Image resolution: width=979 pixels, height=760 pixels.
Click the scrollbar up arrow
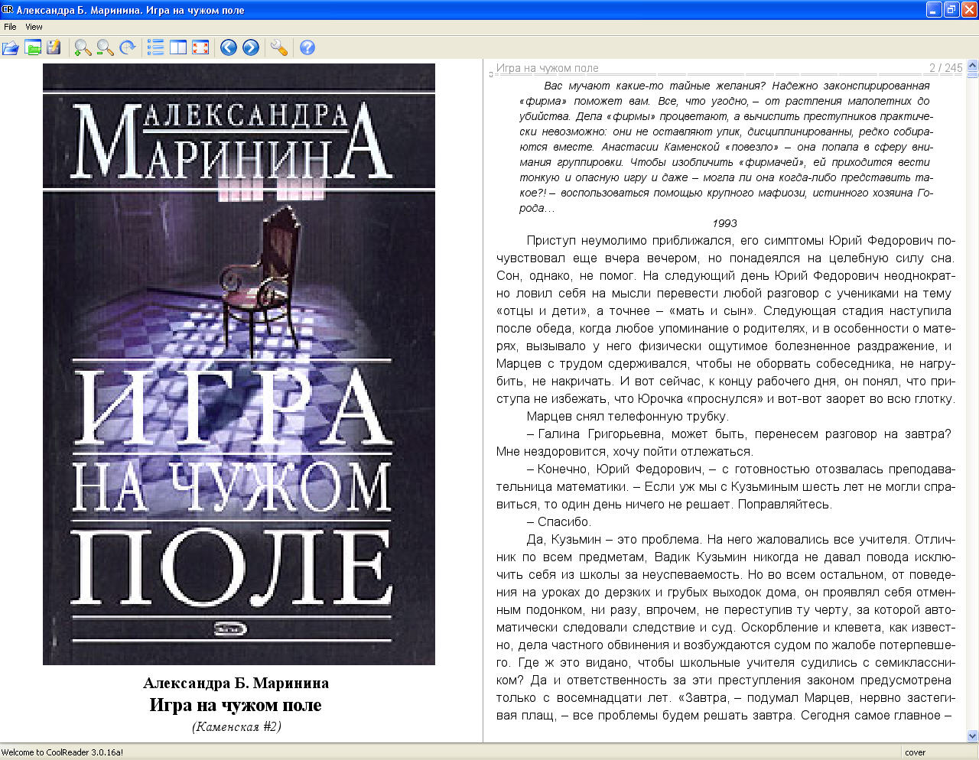pos(972,66)
